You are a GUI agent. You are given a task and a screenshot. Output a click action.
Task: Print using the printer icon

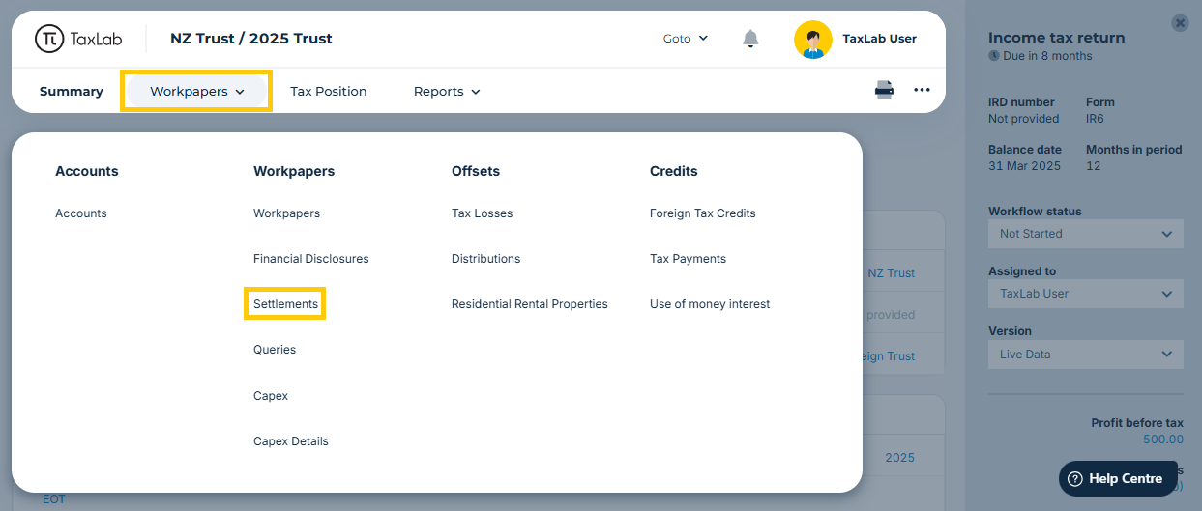[884, 90]
